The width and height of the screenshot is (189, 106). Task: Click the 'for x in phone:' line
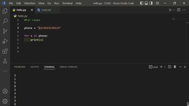tap(36, 36)
